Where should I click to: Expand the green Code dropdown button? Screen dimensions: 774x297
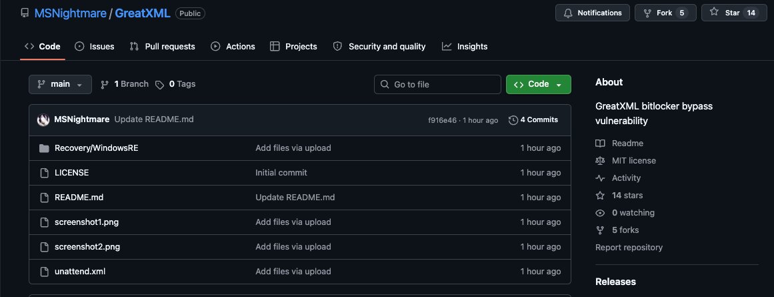pos(539,85)
